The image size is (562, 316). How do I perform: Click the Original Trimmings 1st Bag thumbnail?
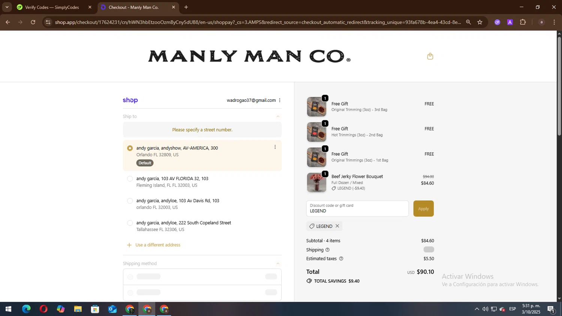point(317,157)
